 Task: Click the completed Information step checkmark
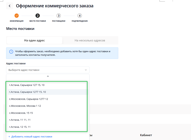coord(17,16)
